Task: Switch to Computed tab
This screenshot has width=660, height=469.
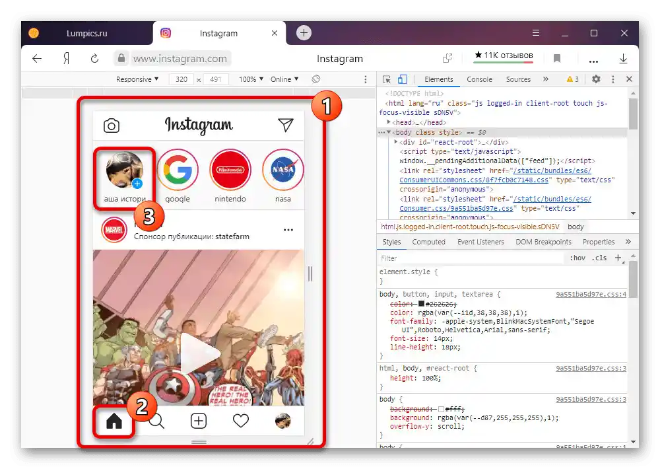Action: [428, 242]
